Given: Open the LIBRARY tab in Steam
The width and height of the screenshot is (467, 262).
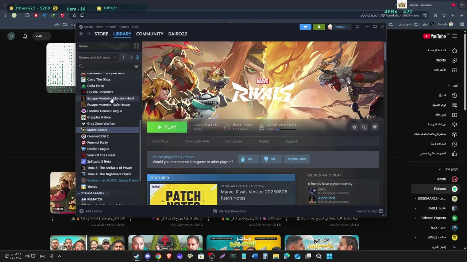Looking at the screenshot, I should point(122,34).
